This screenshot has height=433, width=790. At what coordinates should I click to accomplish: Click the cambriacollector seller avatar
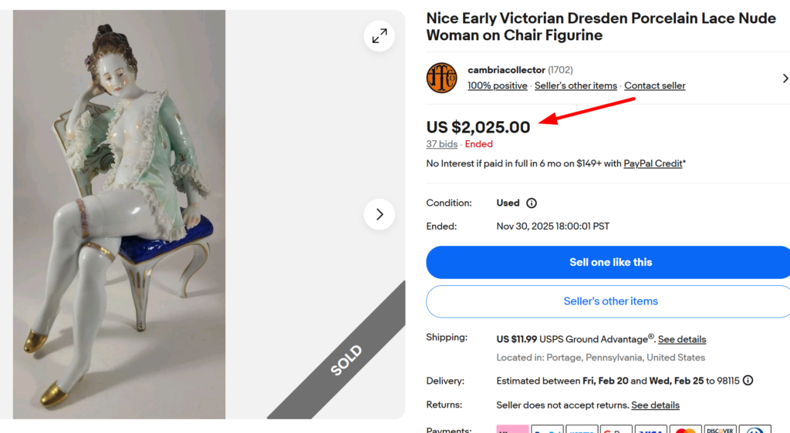pos(441,78)
